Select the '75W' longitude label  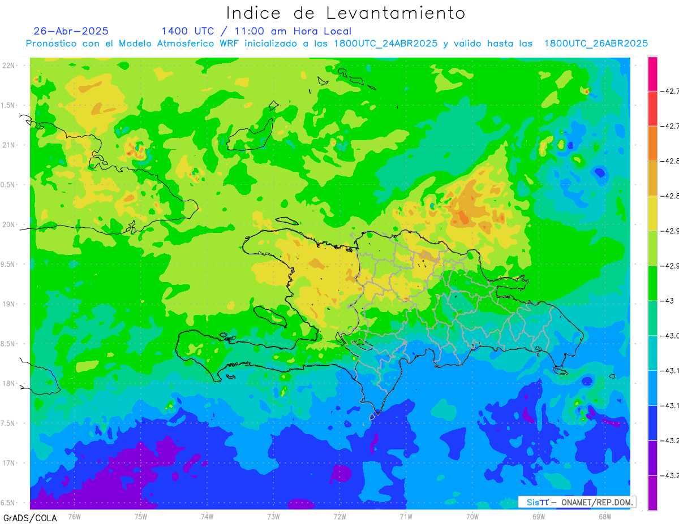pos(140,516)
